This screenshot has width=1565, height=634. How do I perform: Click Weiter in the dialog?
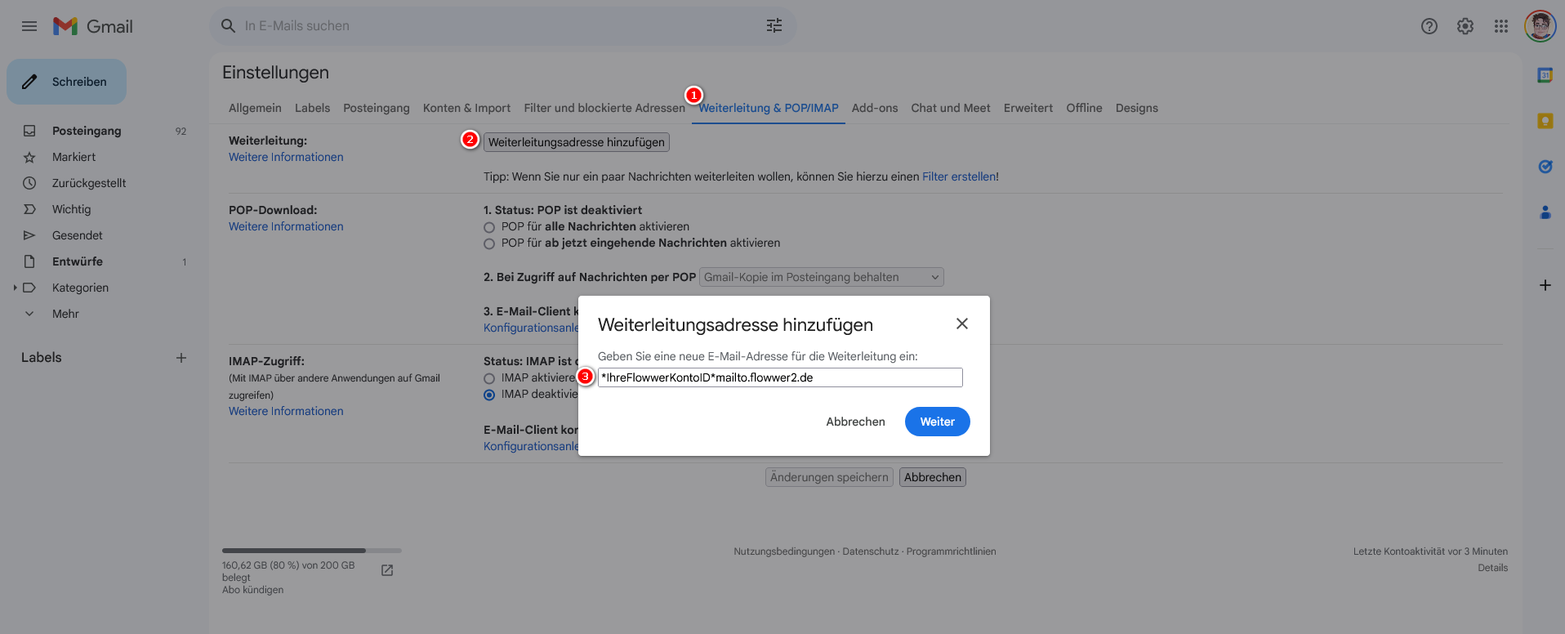(938, 422)
